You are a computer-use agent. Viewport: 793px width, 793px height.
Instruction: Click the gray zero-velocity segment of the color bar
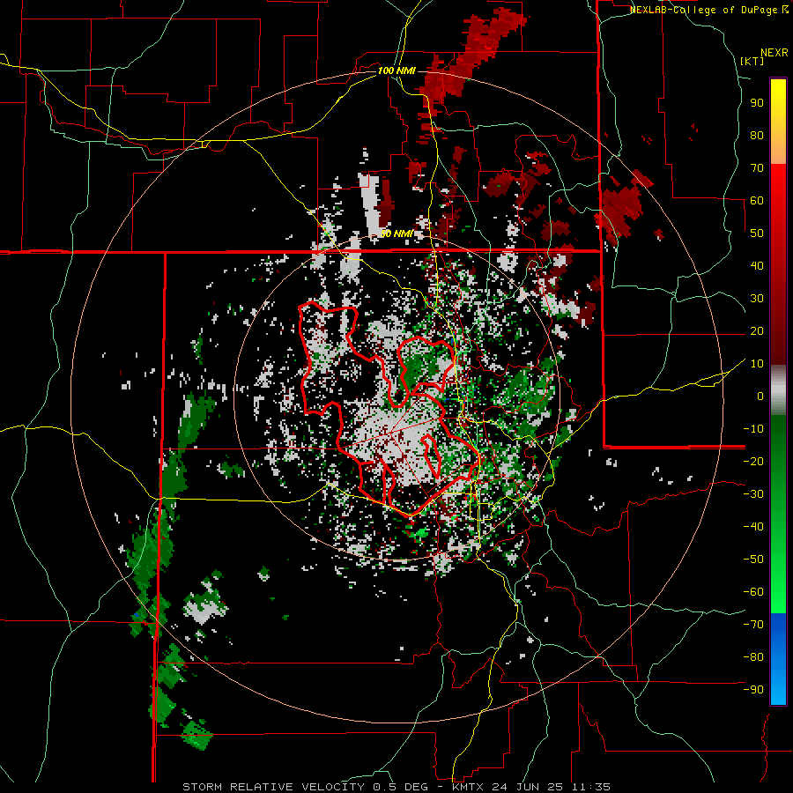tap(778, 390)
